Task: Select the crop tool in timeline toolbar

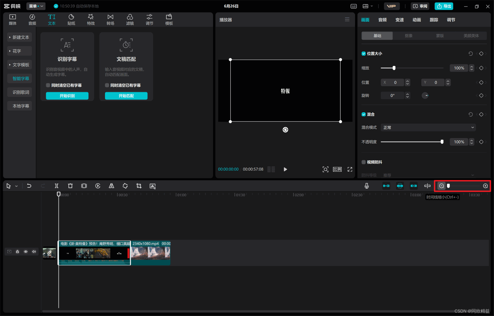Action: (x=139, y=186)
